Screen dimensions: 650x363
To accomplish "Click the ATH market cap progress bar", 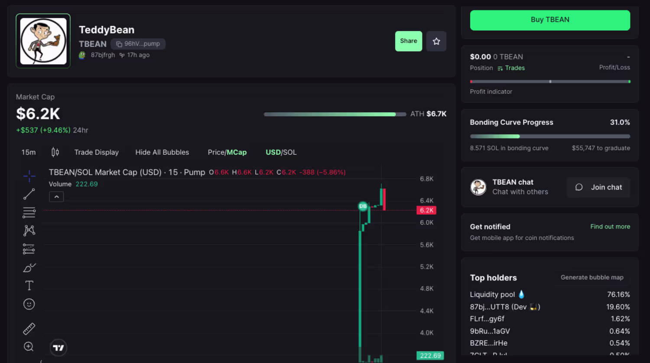I will point(335,114).
